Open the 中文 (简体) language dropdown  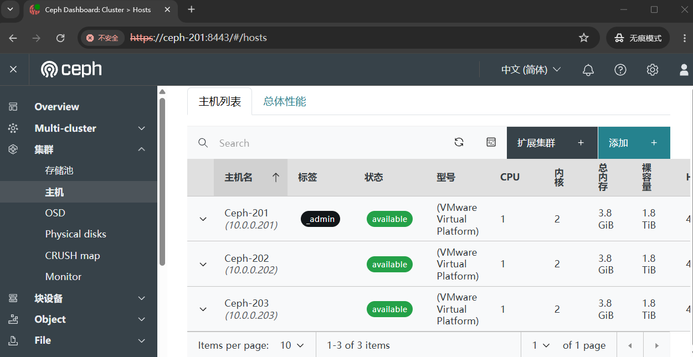point(531,70)
